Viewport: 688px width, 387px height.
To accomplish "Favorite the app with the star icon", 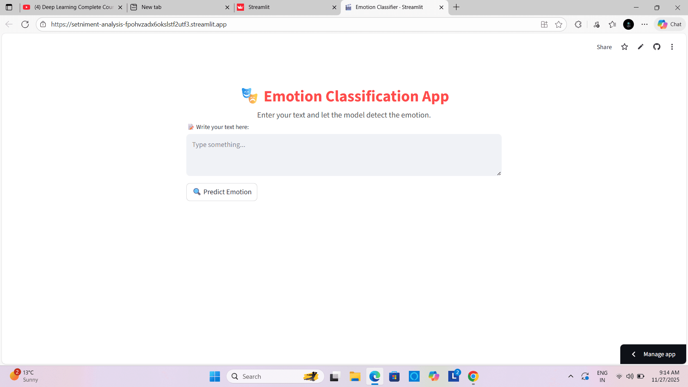I will click(625, 47).
